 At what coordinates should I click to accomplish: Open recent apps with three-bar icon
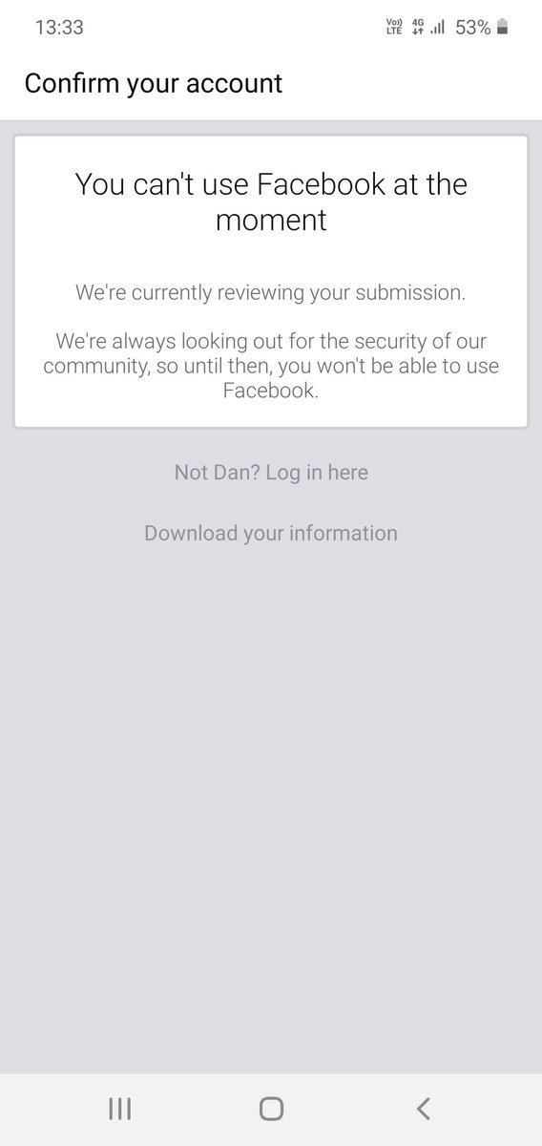(x=119, y=1108)
